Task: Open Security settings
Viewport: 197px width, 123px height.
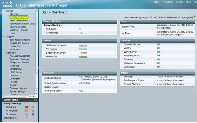Action: (14, 85)
